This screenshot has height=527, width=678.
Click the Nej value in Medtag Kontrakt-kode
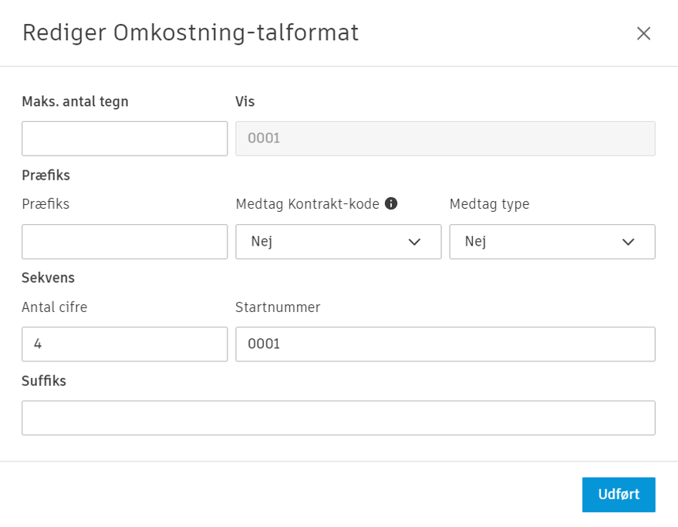[262, 241]
